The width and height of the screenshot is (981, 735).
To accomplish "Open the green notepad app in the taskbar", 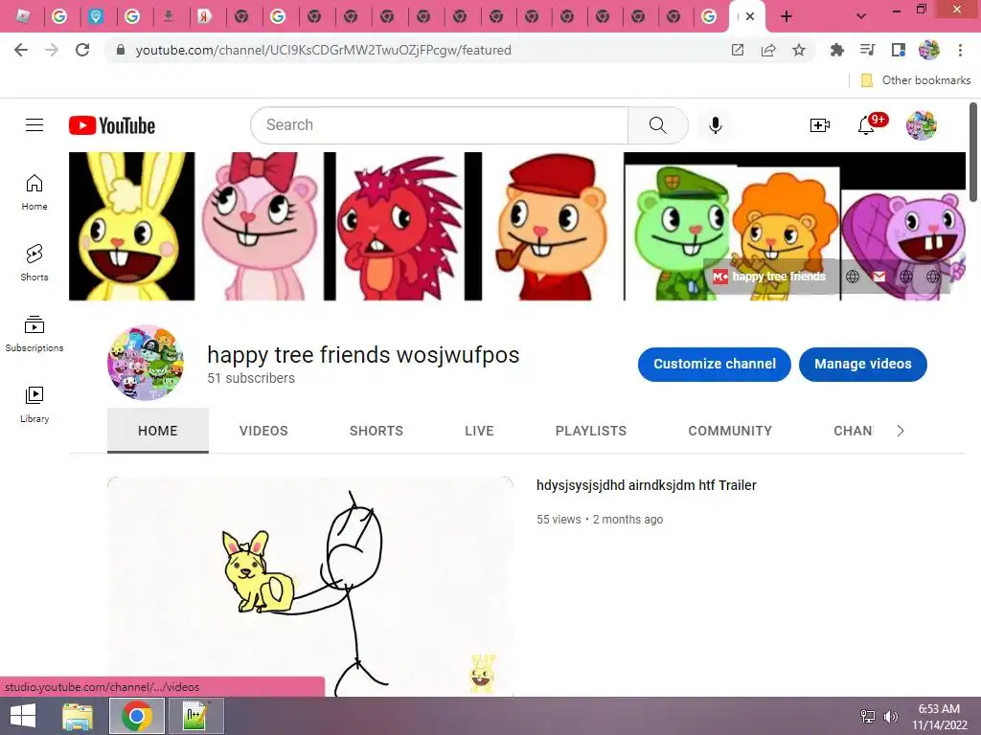I will pos(195,716).
